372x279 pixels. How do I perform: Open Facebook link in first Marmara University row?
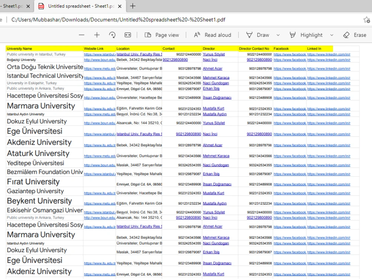pyautogui.click(x=290, y=109)
